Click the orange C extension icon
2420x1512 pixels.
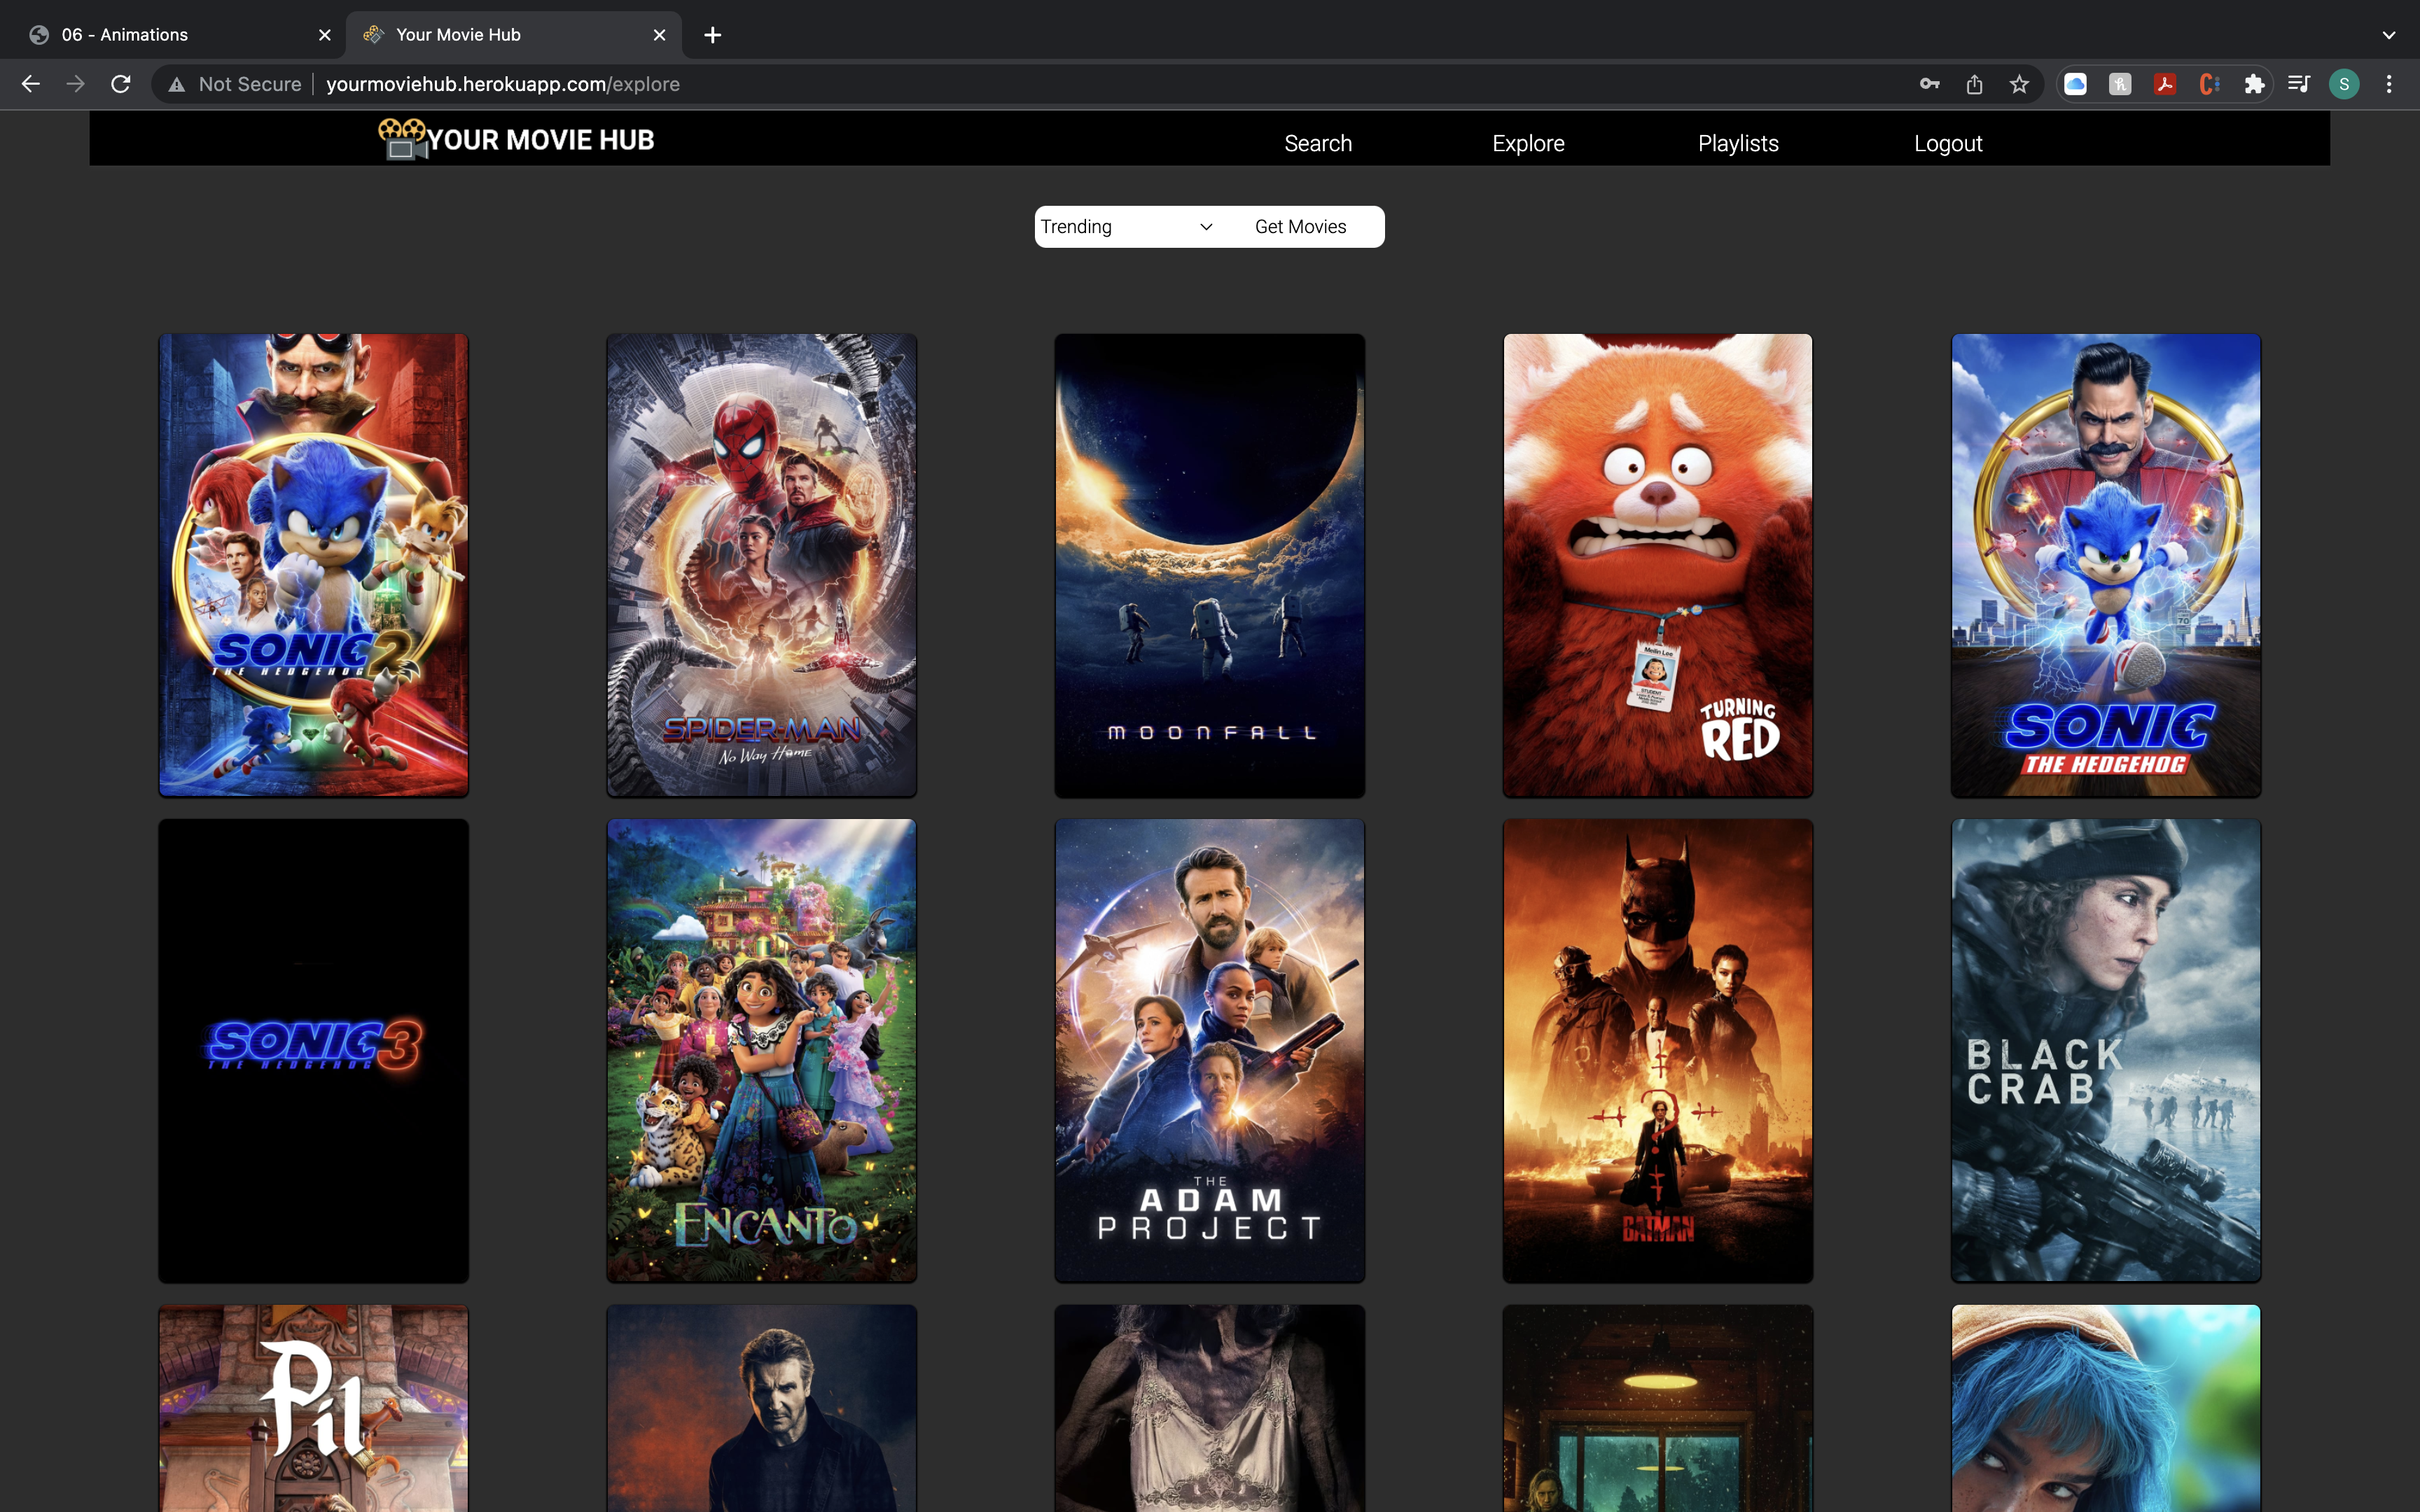point(2210,84)
